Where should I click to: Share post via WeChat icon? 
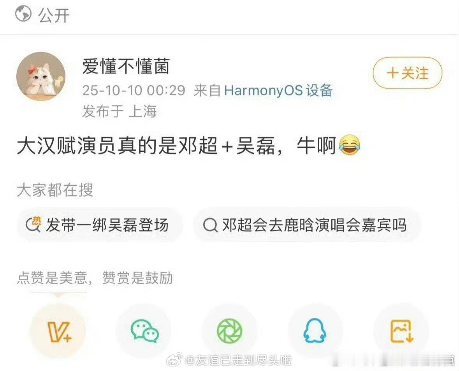(x=144, y=331)
